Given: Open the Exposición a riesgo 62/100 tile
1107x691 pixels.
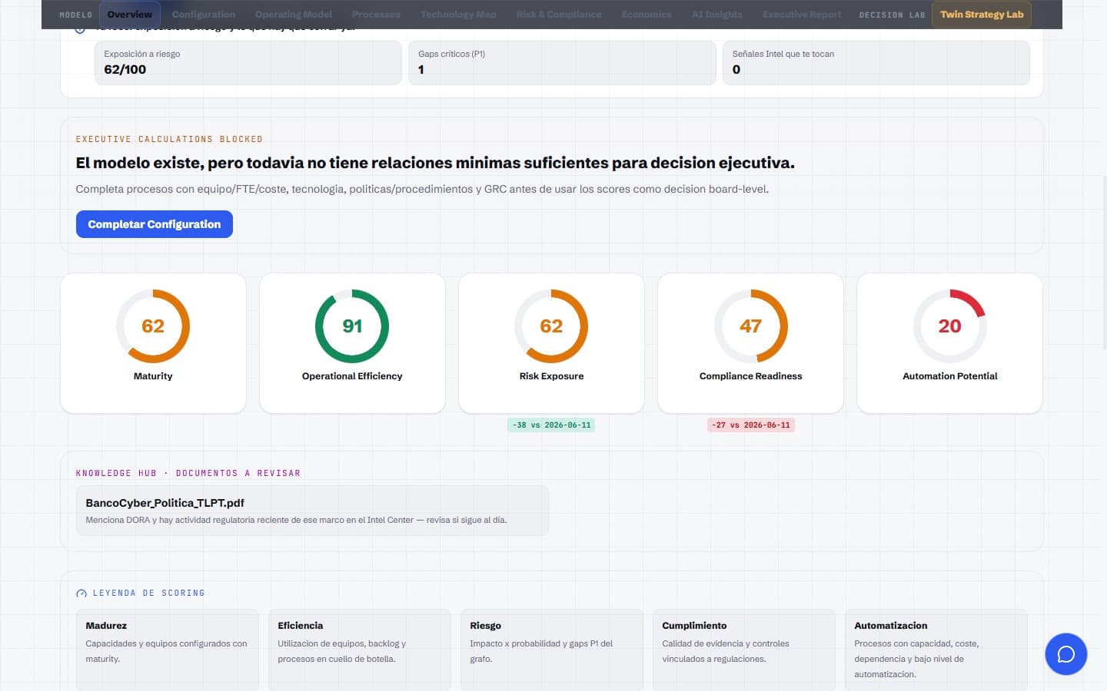Looking at the screenshot, I should point(248,62).
